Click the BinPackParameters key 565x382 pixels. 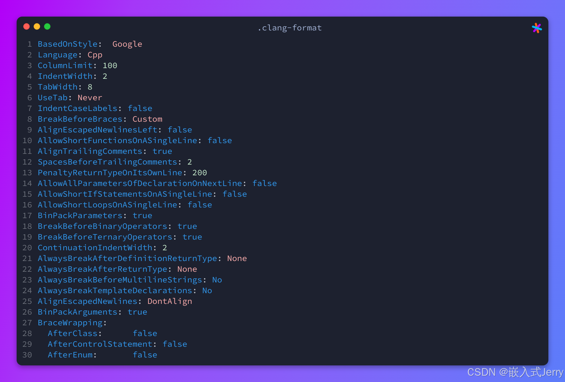click(x=80, y=215)
